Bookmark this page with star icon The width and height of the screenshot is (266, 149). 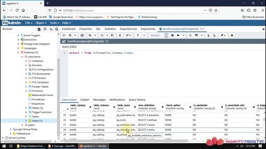pyautogui.click(x=216, y=10)
